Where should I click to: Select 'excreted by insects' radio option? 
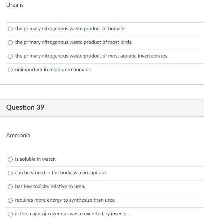[10, 214]
